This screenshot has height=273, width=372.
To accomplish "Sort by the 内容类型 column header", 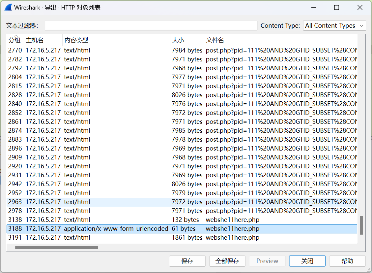I will 116,40.
